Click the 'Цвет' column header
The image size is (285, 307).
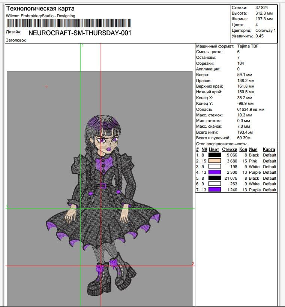pyautogui.click(x=214, y=150)
